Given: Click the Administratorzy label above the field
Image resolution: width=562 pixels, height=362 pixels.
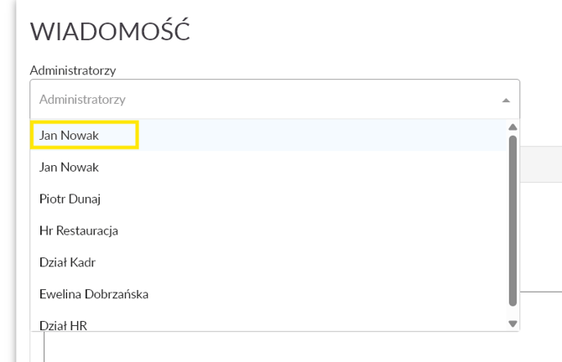Looking at the screenshot, I should pos(72,70).
